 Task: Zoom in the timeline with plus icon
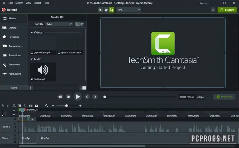pyautogui.click(x=80, y=106)
